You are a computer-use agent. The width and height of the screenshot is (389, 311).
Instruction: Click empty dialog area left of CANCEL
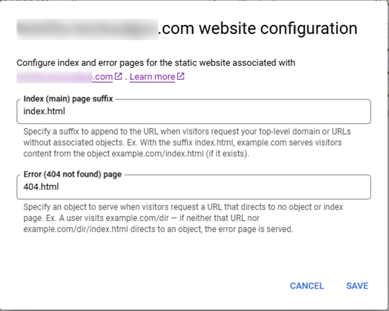[149, 286]
